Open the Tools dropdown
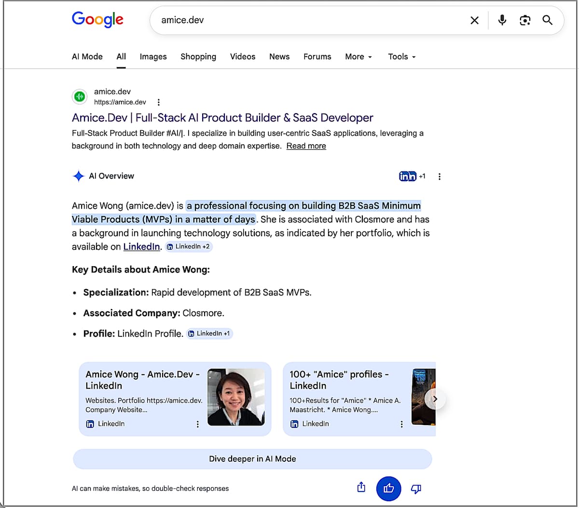Screen dimensions: 579x508 401,57
